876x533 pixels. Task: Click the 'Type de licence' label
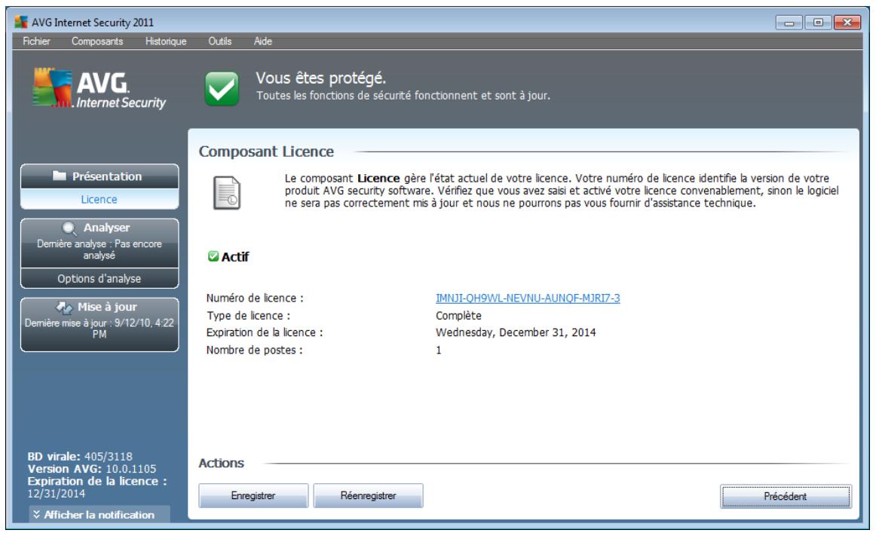tap(248, 316)
